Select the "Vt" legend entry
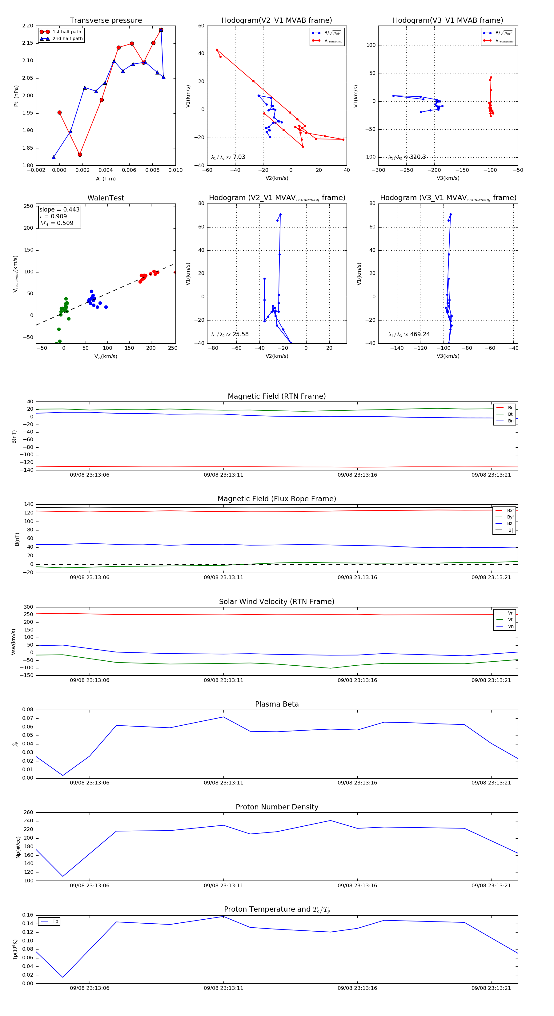Image resolution: width=554 pixels, height=1016 pixels. click(x=505, y=620)
